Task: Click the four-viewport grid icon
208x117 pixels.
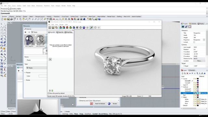Action: [51, 19]
